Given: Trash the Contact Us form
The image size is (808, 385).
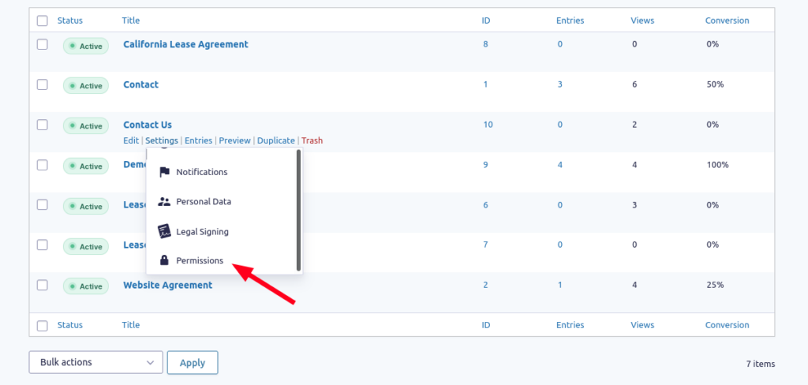Looking at the screenshot, I should [312, 140].
